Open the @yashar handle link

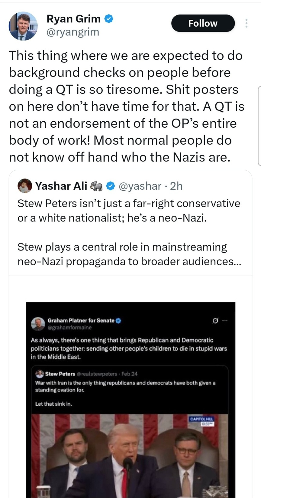pyautogui.click(x=140, y=186)
